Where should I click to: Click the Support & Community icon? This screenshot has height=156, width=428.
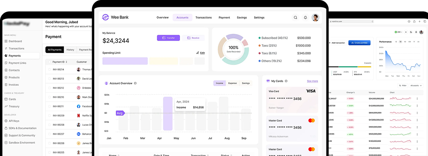pyautogui.click(x=6, y=135)
